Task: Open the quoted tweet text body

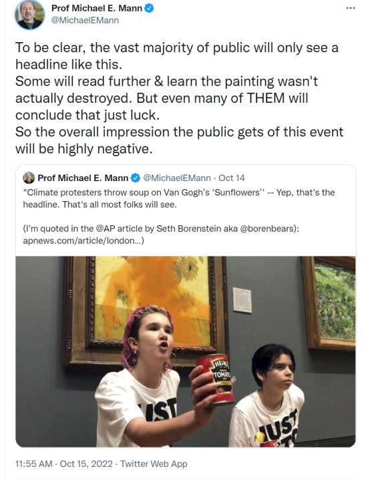Action: pos(179,216)
